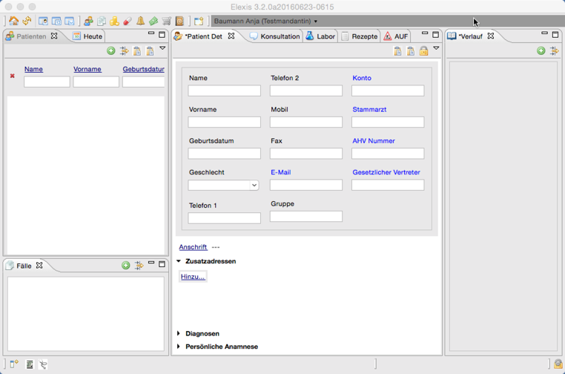Open the Patient Det view menu triangle
565x374 pixels.
(436, 48)
